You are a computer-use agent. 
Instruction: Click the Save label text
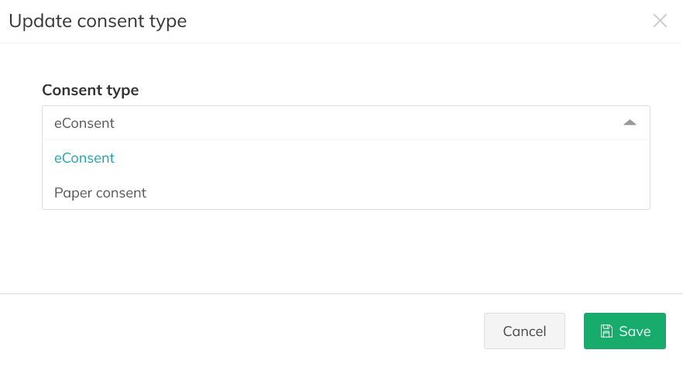[x=635, y=331]
